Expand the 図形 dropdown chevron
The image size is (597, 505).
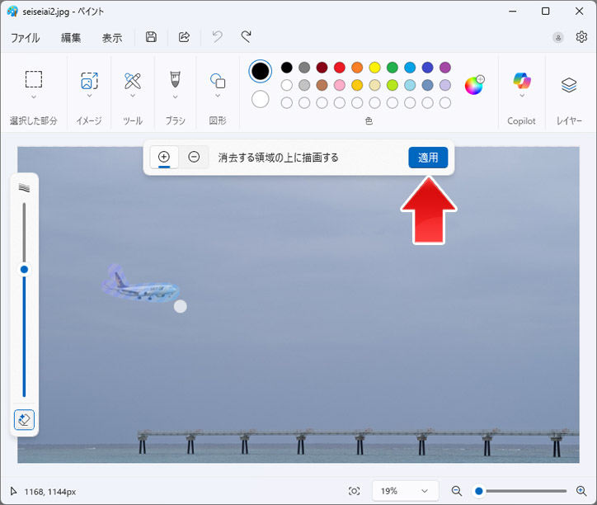[x=218, y=96]
